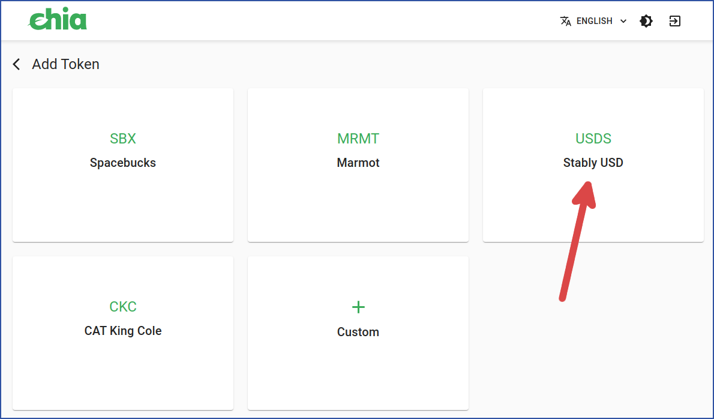The height and width of the screenshot is (419, 714).
Task: Click the translate language icon
Action: [566, 21]
